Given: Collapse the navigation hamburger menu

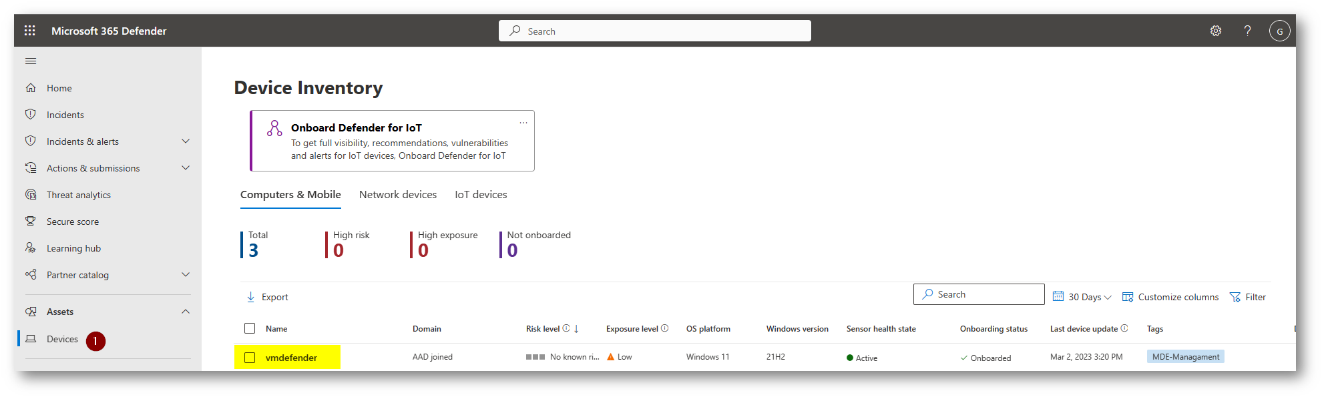Looking at the screenshot, I should tap(31, 61).
